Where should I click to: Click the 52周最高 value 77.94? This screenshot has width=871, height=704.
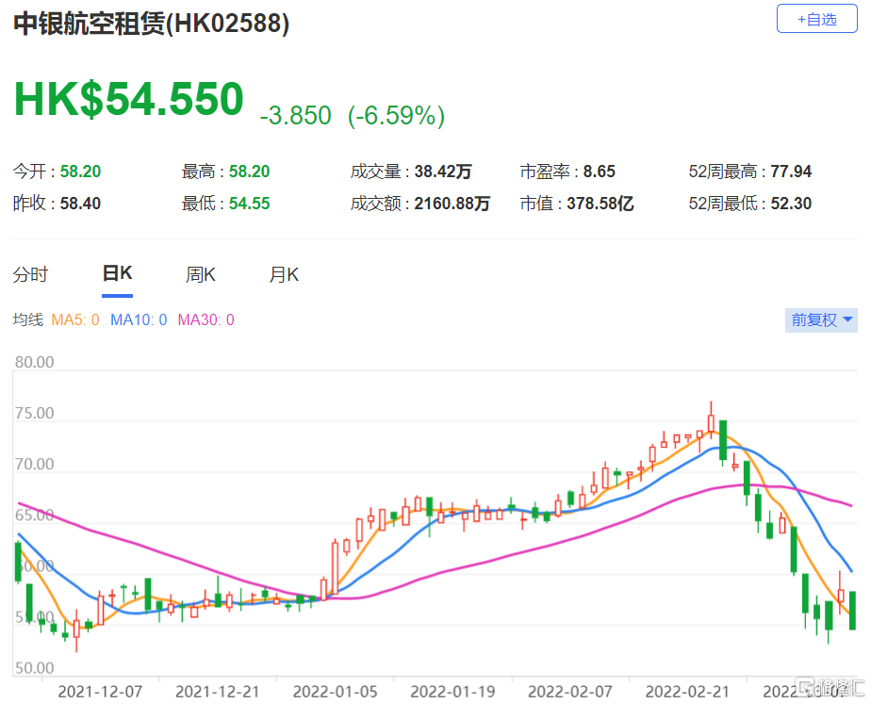[x=790, y=172]
